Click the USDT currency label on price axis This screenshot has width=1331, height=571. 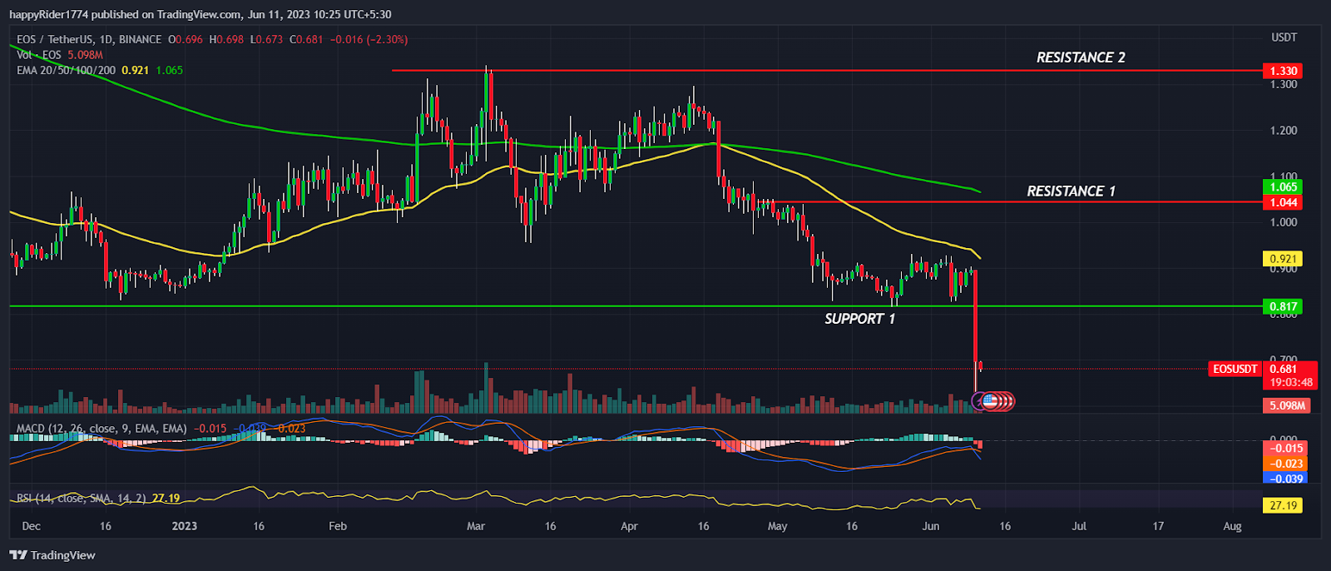pyautogui.click(x=1284, y=37)
